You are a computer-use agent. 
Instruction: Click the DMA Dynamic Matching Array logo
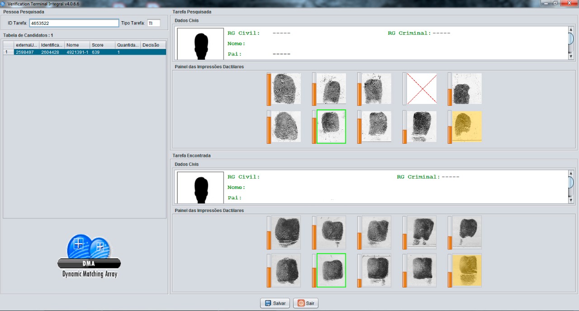click(89, 256)
